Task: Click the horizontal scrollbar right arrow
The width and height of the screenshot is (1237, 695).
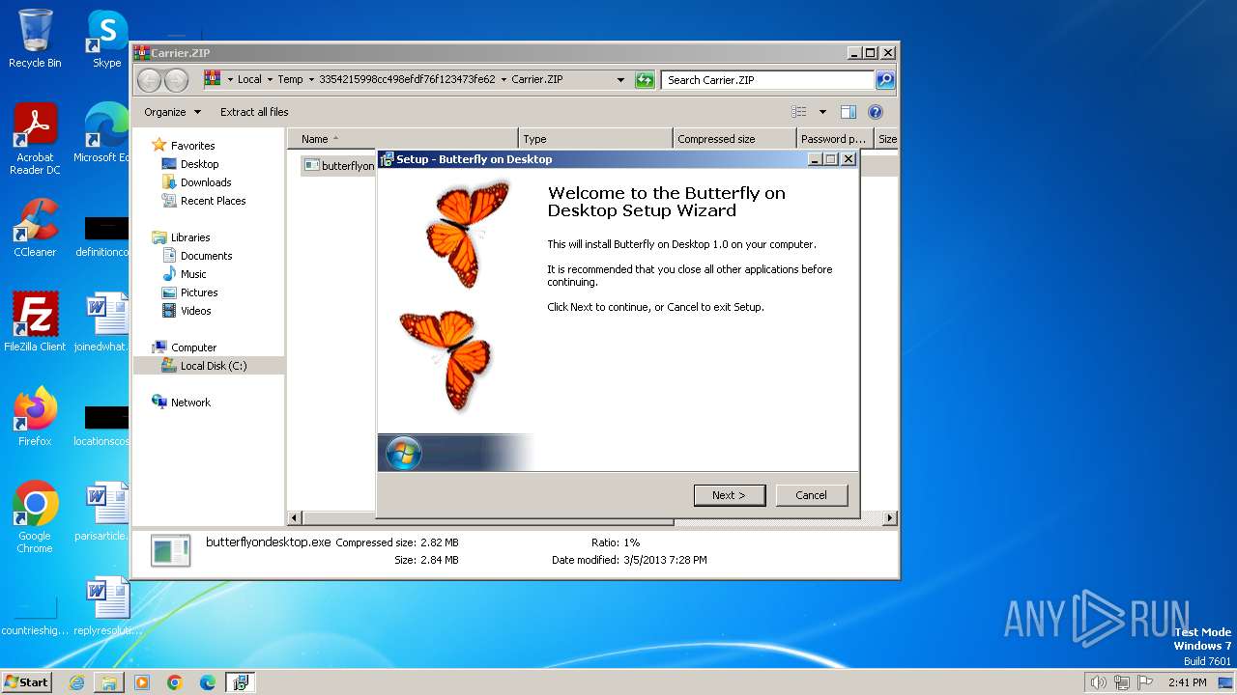Action: (890, 518)
